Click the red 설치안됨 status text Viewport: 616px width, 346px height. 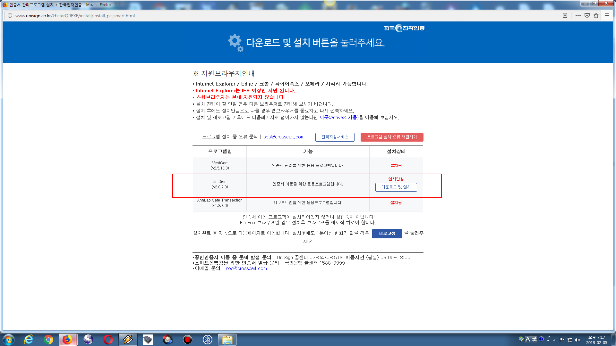(x=396, y=179)
